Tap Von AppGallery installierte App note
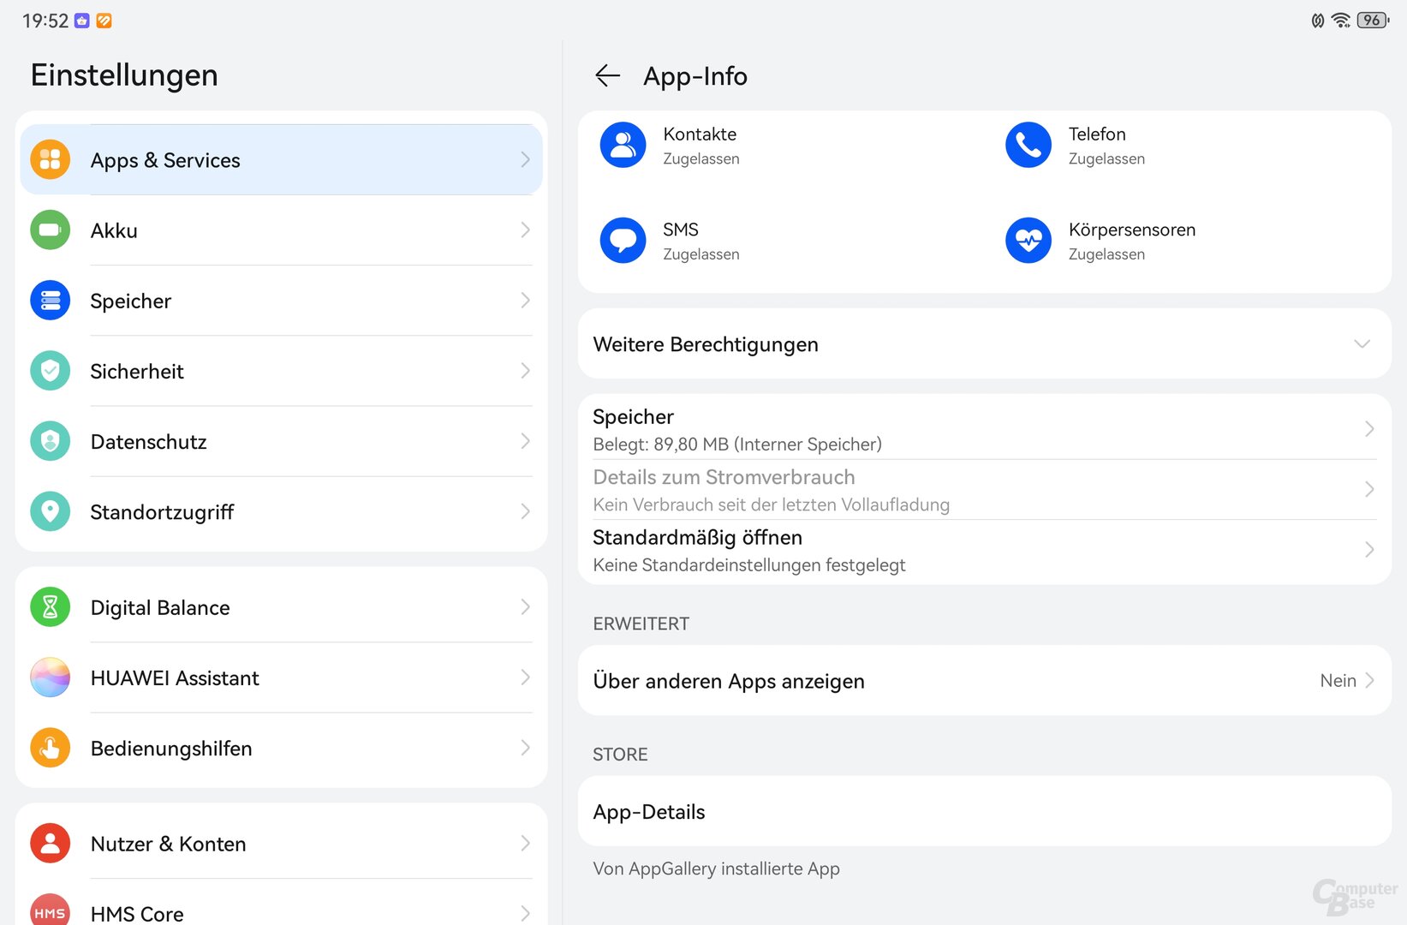 [x=716, y=868]
